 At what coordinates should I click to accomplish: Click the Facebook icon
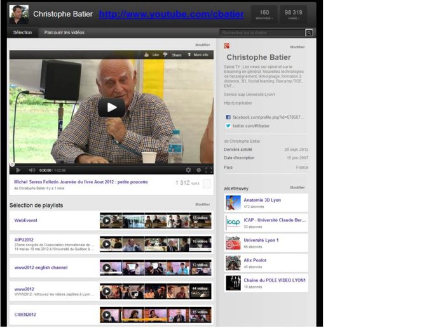point(228,117)
